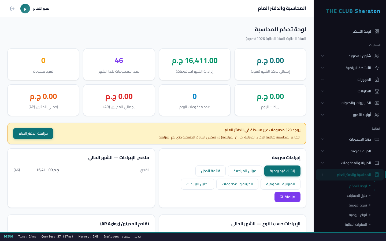
Task: Click the عدد المدفوعات هذا الشهر 46 card
Action: [119, 64]
